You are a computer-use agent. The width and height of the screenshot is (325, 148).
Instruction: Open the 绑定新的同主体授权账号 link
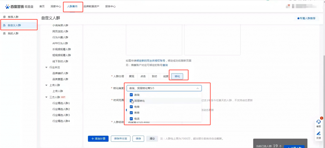coord(151,61)
